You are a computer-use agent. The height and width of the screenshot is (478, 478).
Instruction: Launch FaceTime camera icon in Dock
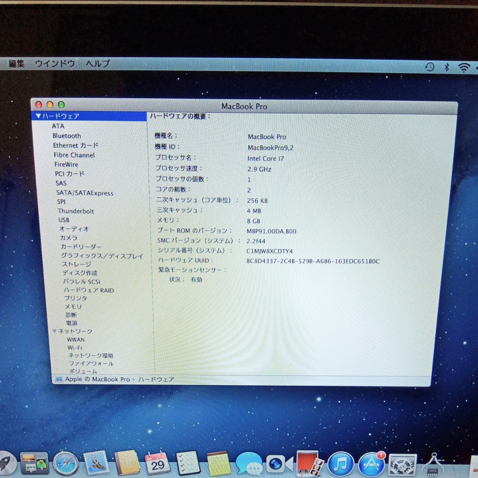[279, 464]
